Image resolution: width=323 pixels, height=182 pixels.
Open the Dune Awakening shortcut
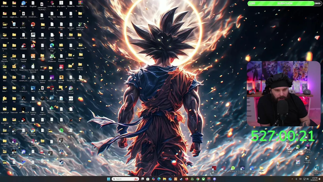307,160
